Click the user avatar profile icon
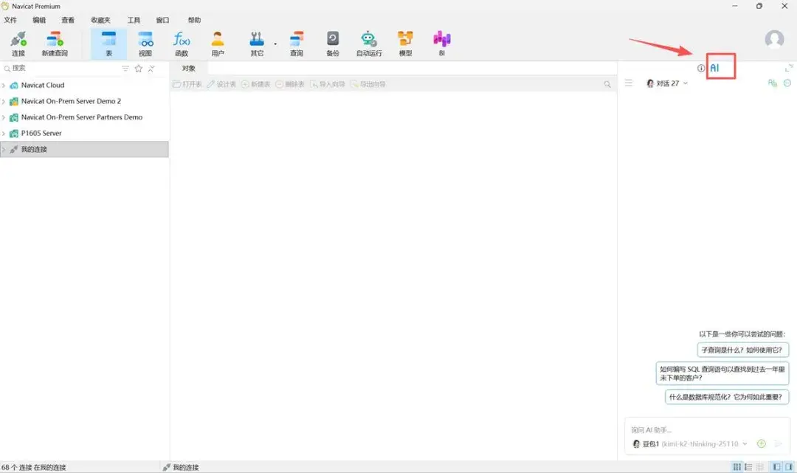This screenshot has width=797, height=473. tap(774, 39)
